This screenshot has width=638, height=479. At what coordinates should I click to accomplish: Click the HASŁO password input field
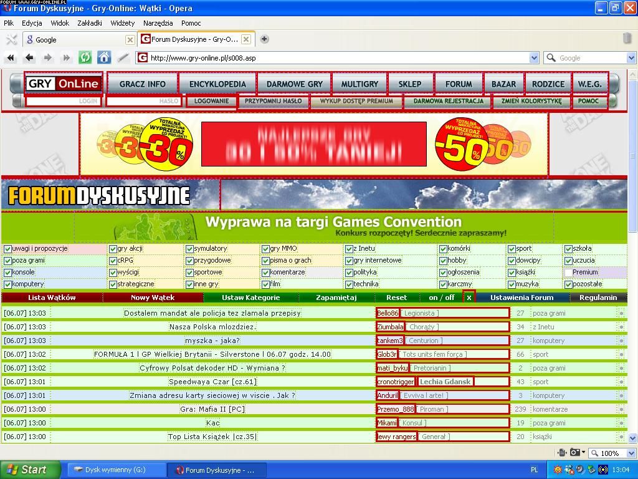click(144, 101)
